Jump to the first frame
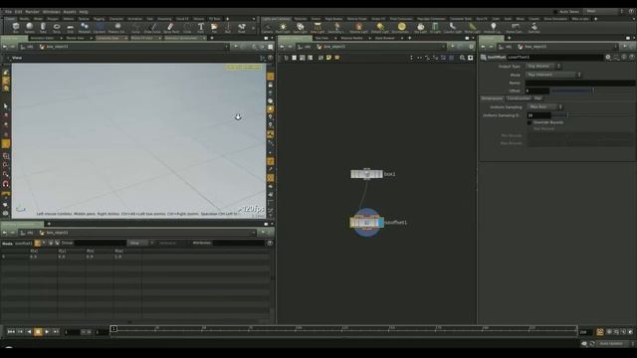Image resolution: width=637 pixels, height=358 pixels. coord(11,332)
